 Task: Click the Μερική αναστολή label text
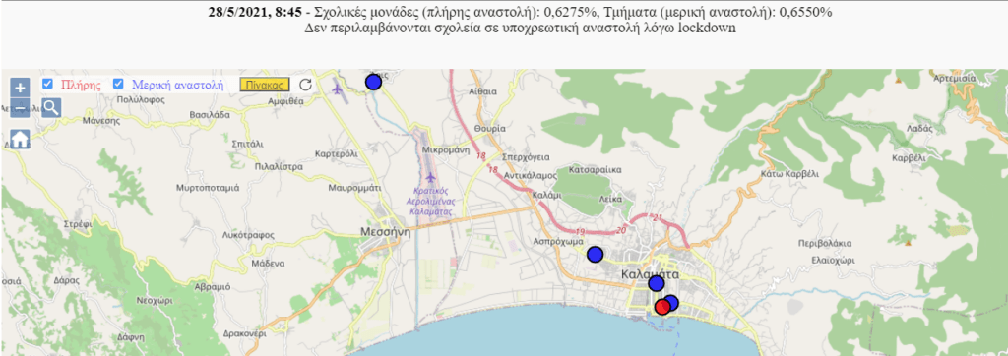tap(177, 85)
